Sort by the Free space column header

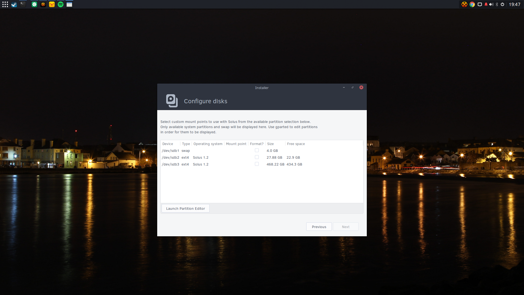[x=324, y=144]
